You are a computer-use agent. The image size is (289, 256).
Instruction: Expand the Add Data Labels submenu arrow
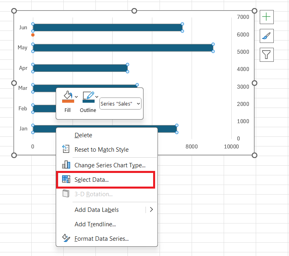click(x=152, y=209)
